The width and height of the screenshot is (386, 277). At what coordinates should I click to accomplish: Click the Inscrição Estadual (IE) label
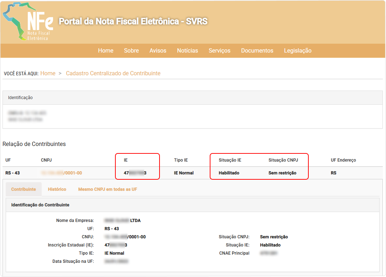[71, 245]
